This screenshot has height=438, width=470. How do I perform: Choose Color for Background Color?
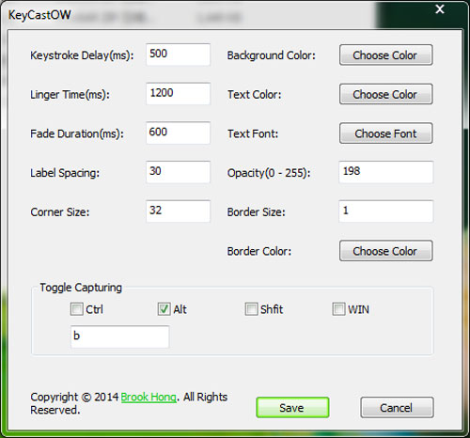(x=386, y=55)
